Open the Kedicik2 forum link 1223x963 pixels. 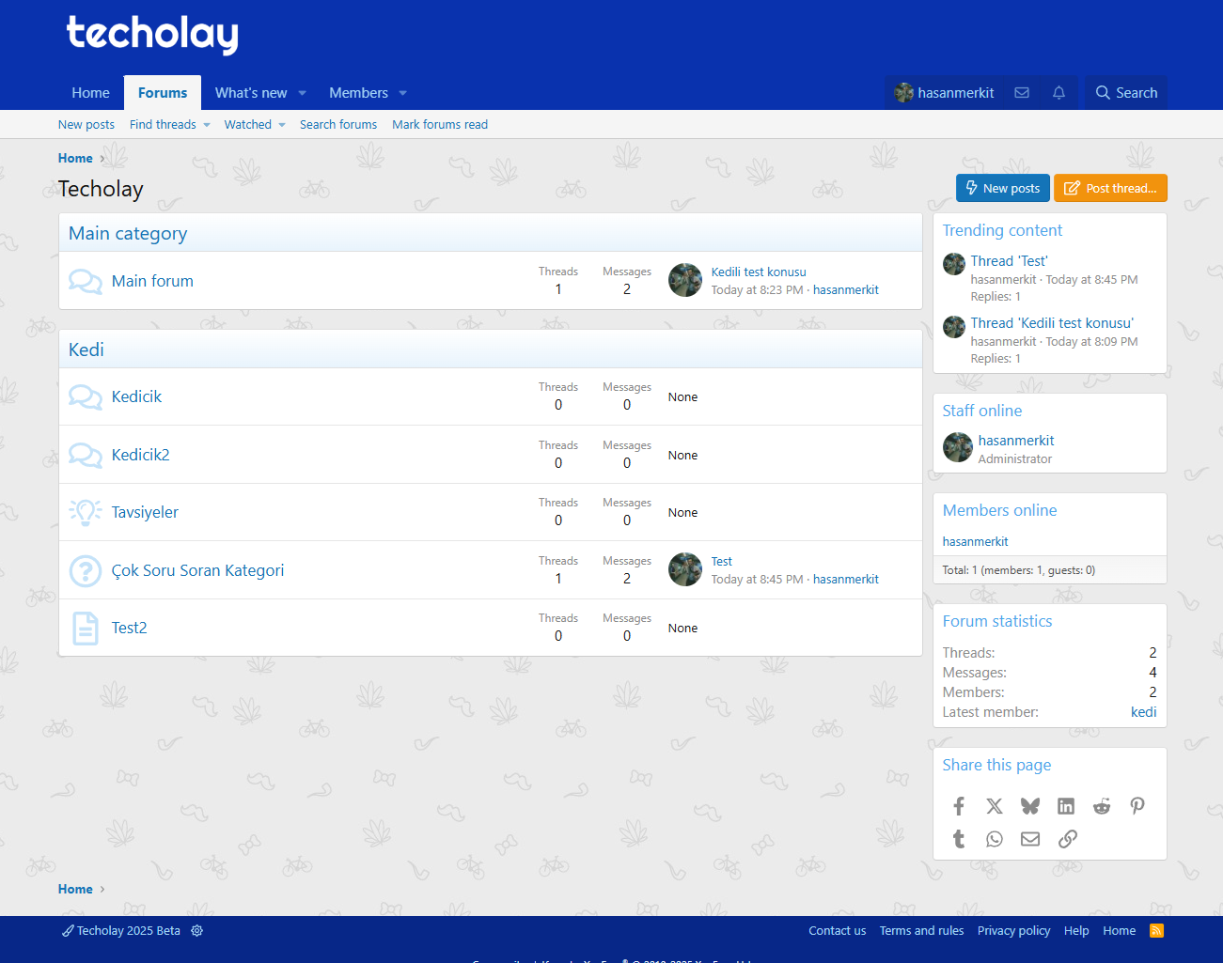140,455
